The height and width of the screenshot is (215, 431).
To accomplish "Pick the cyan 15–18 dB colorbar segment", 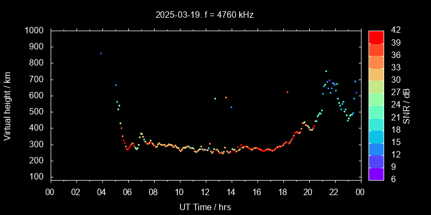I will 376,136.
